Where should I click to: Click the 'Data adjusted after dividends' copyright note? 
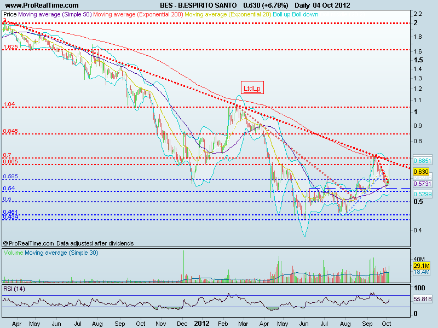[95, 243]
